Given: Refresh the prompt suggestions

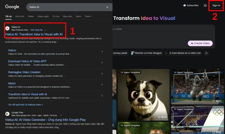Looking at the screenshot, I should pyautogui.click(x=206, y=53).
